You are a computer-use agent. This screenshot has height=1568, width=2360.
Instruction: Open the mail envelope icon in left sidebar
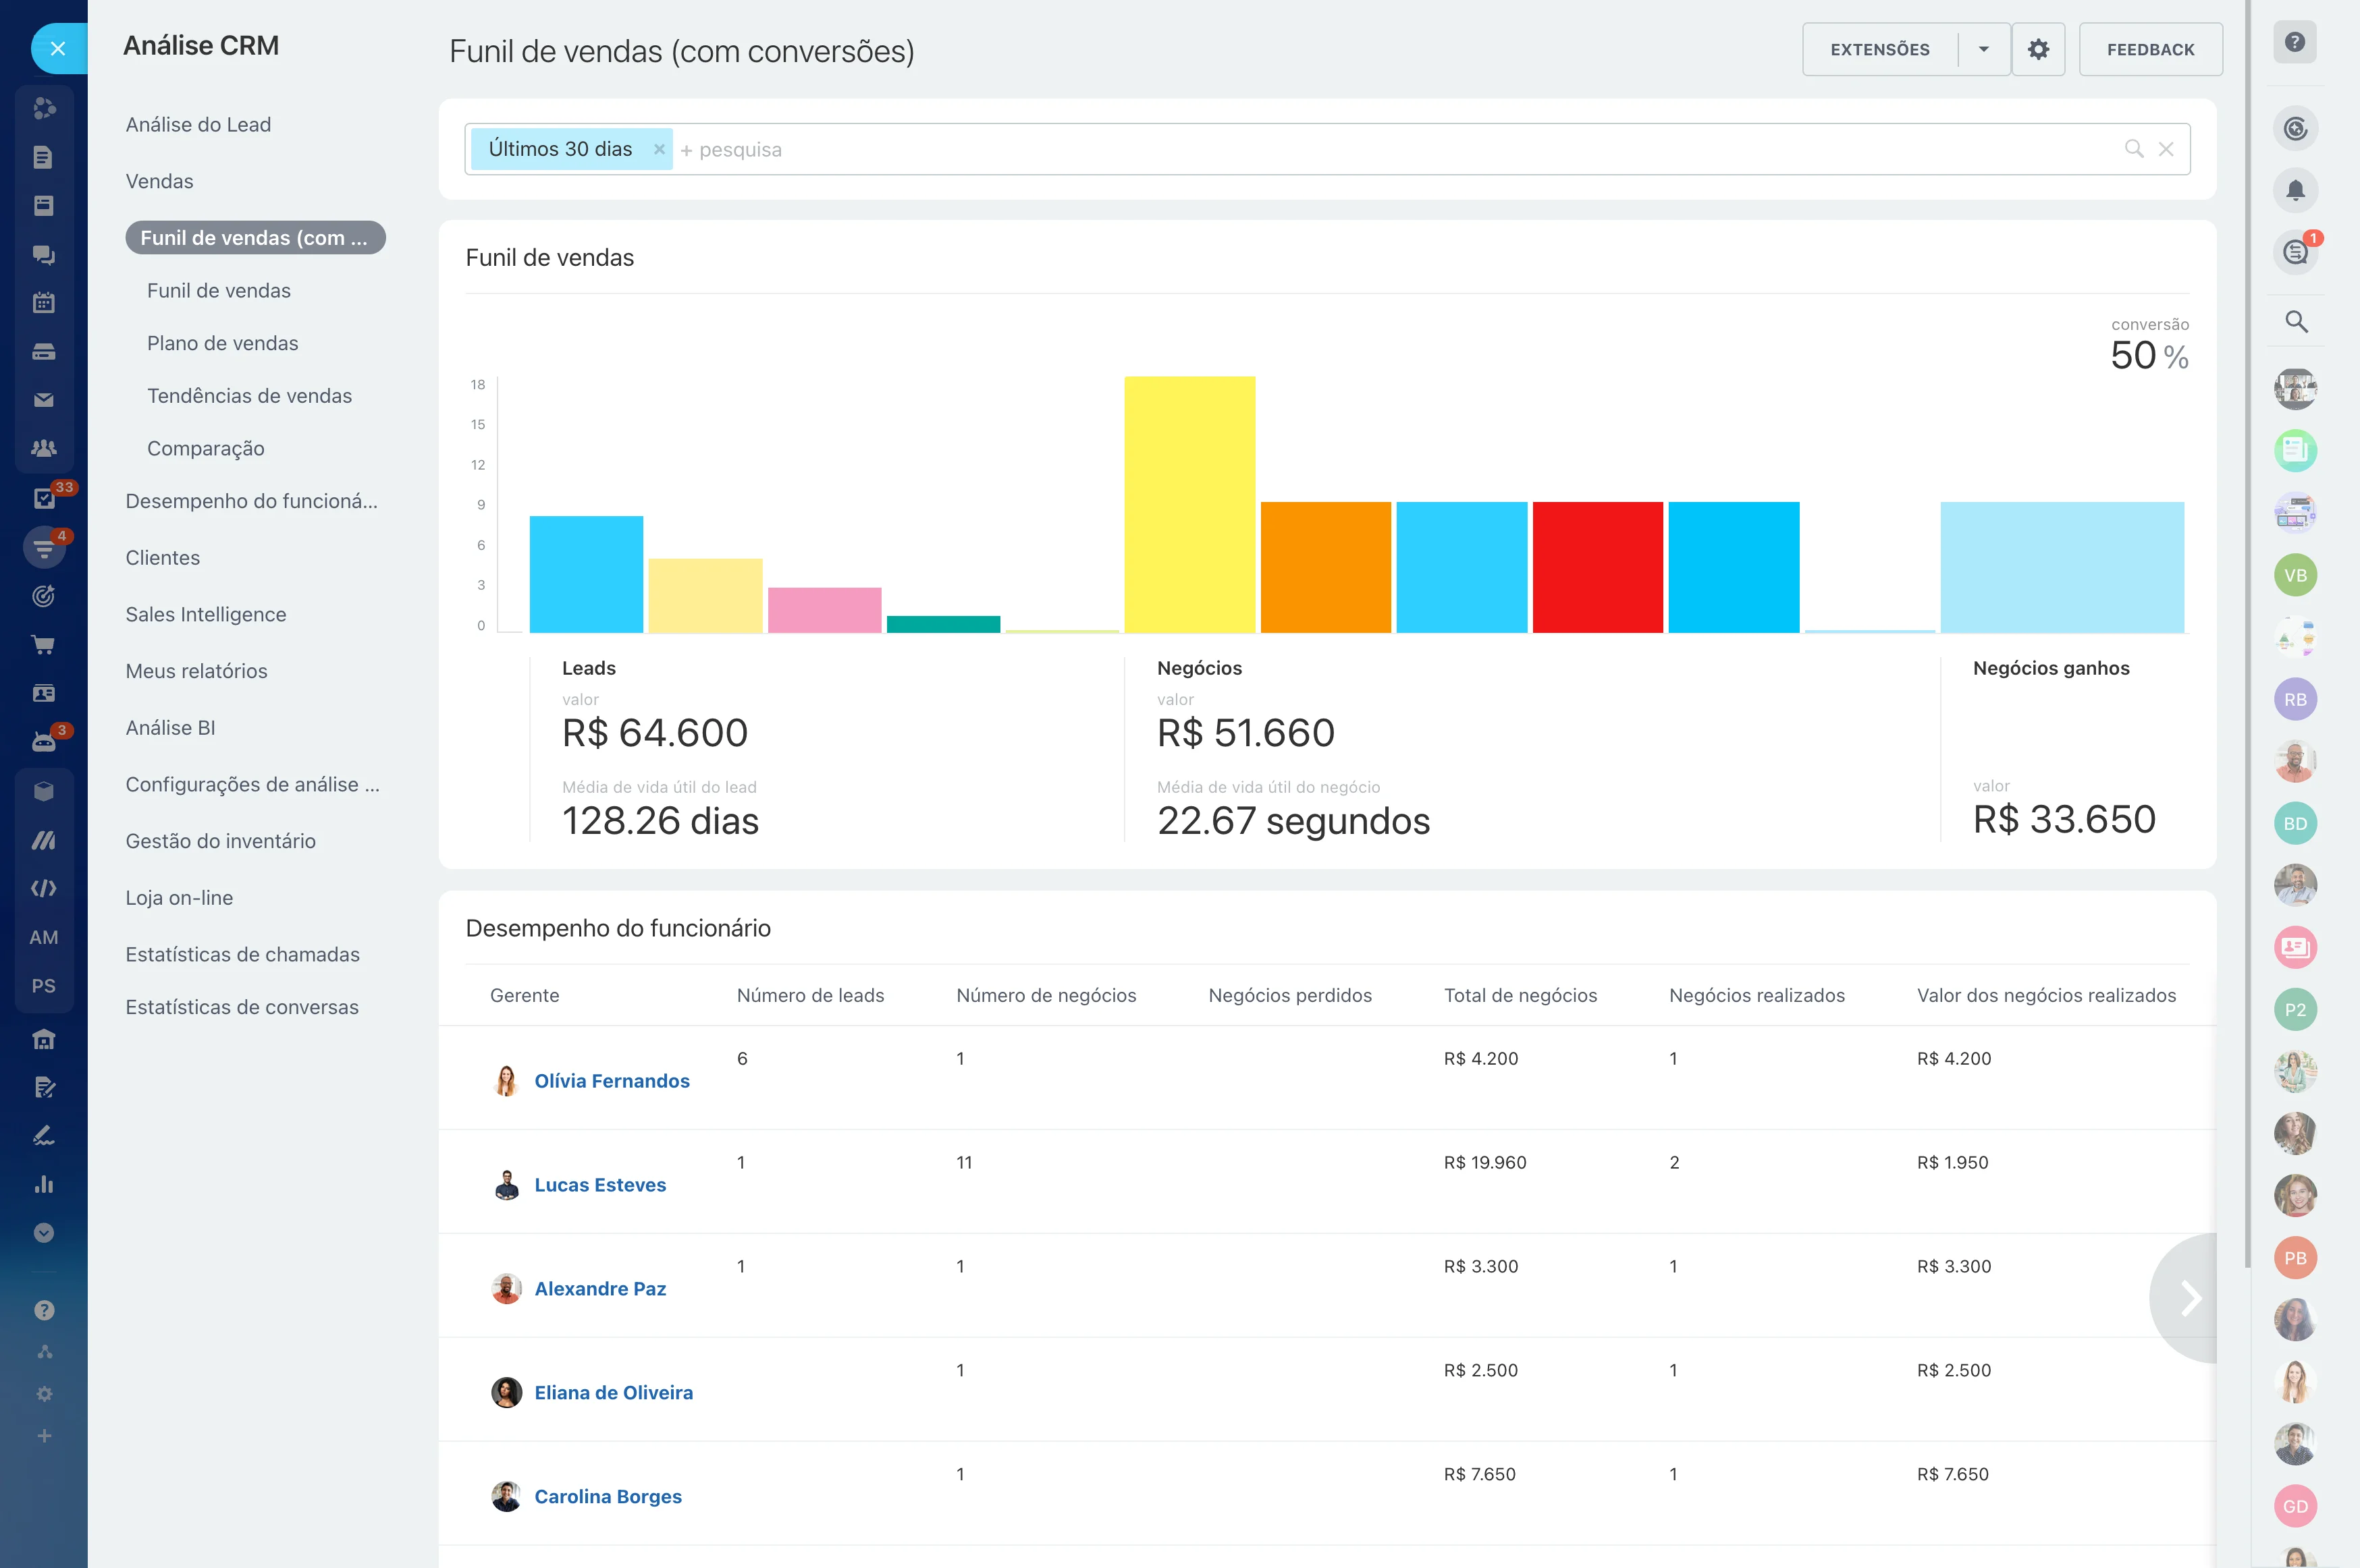[43, 400]
